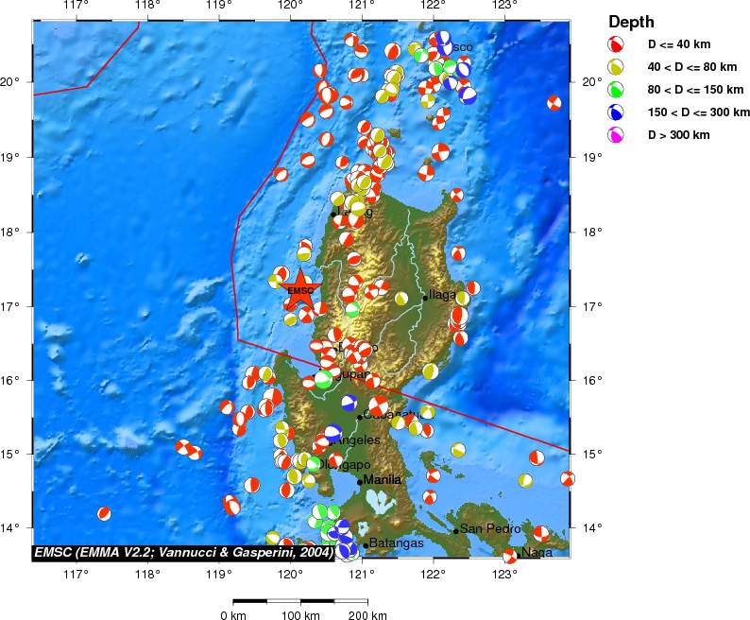750x620 pixels.
Task: Click the Manila city marker dot
Action: [360, 481]
